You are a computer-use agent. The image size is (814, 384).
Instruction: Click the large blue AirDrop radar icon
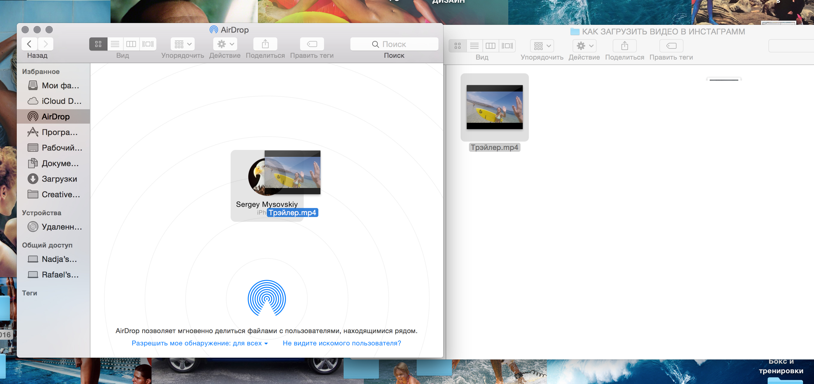tap(267, 298)
